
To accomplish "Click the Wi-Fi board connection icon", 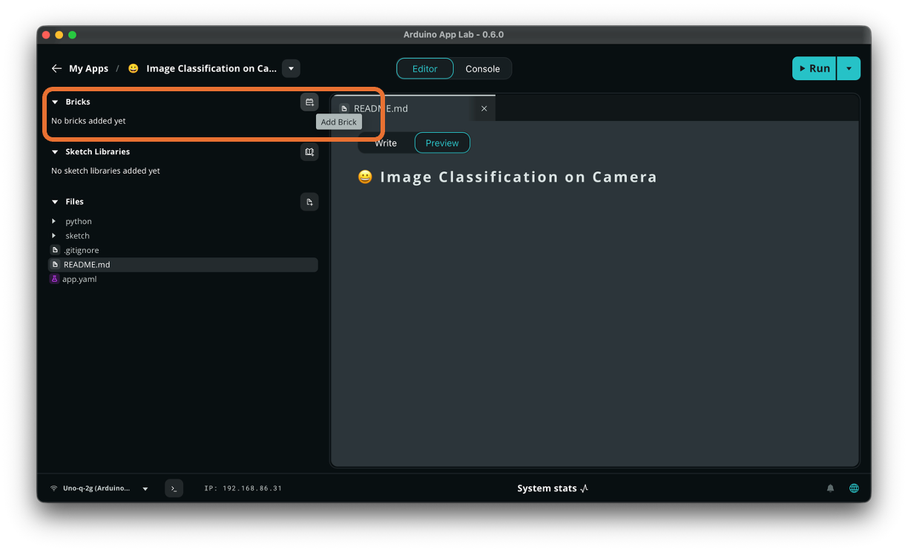I will [x=54, y=488].
